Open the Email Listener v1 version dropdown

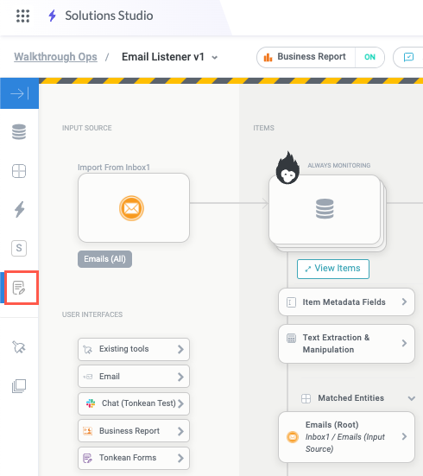[215, 57]
